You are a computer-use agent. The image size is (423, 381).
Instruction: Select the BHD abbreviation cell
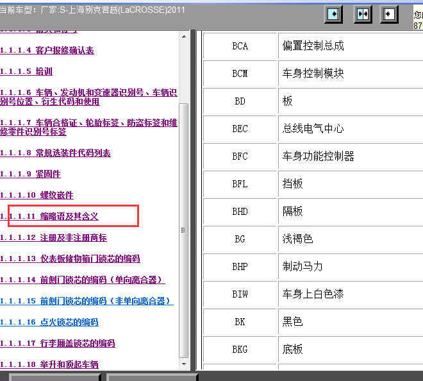240,212
